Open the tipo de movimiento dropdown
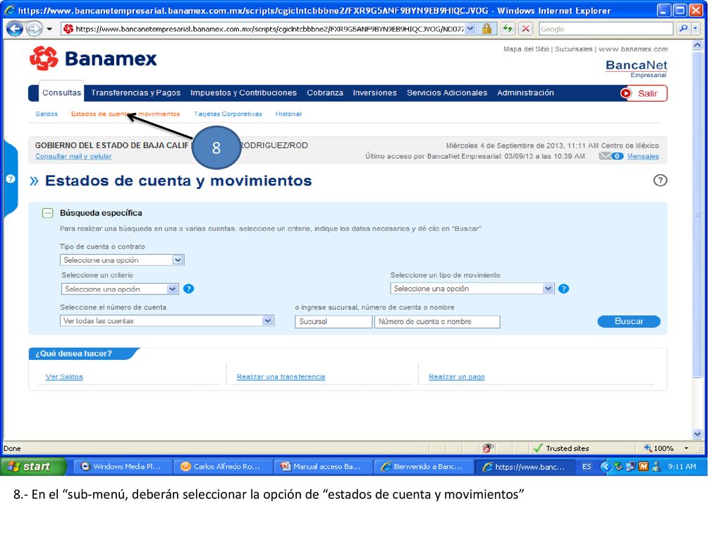This screenshot has height=542, width=722. tap(472, 289)
